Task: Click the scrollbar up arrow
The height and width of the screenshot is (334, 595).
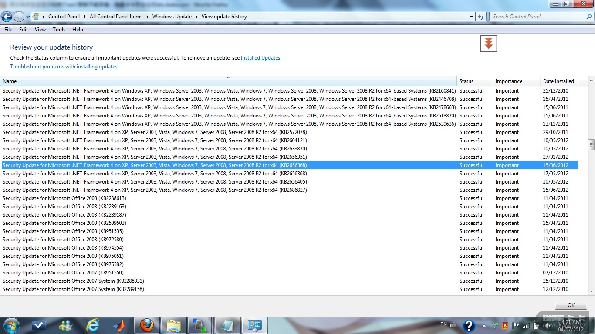Action: coord(591,80)
